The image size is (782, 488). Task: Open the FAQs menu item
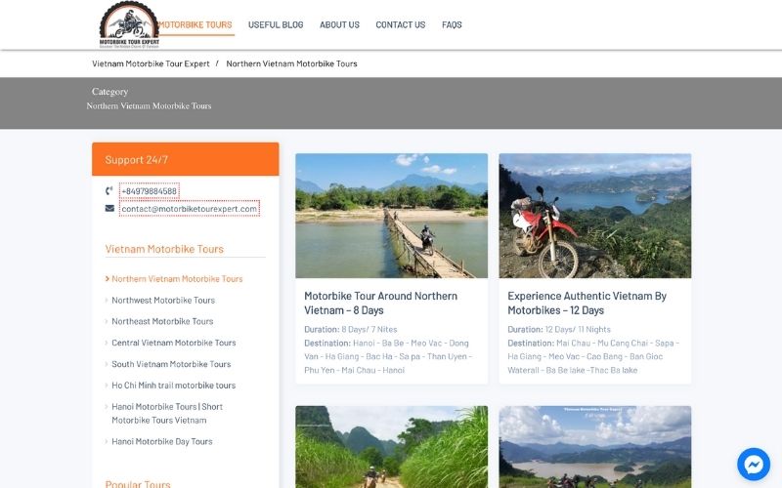point(452,25)
